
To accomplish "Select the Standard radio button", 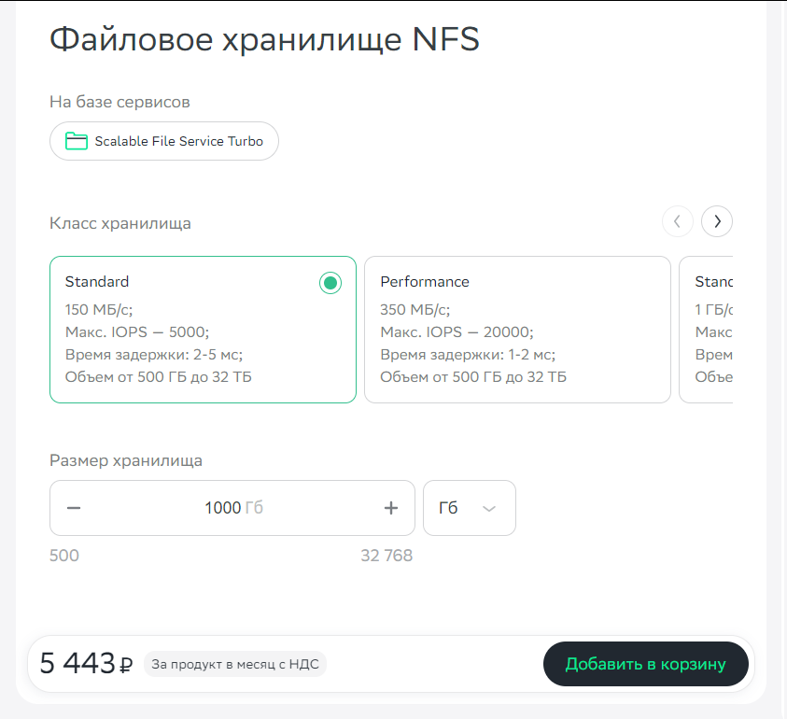I will pyautogui.click(x=330, y=283).
